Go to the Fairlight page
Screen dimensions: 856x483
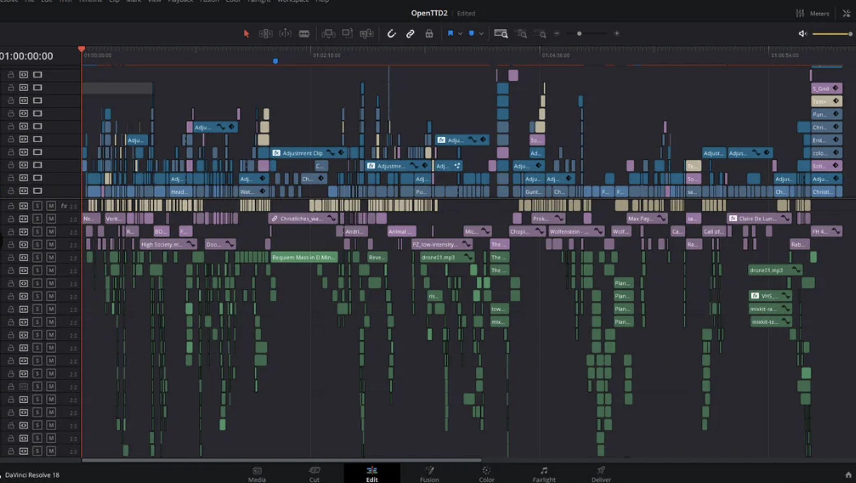pos(544,474)
